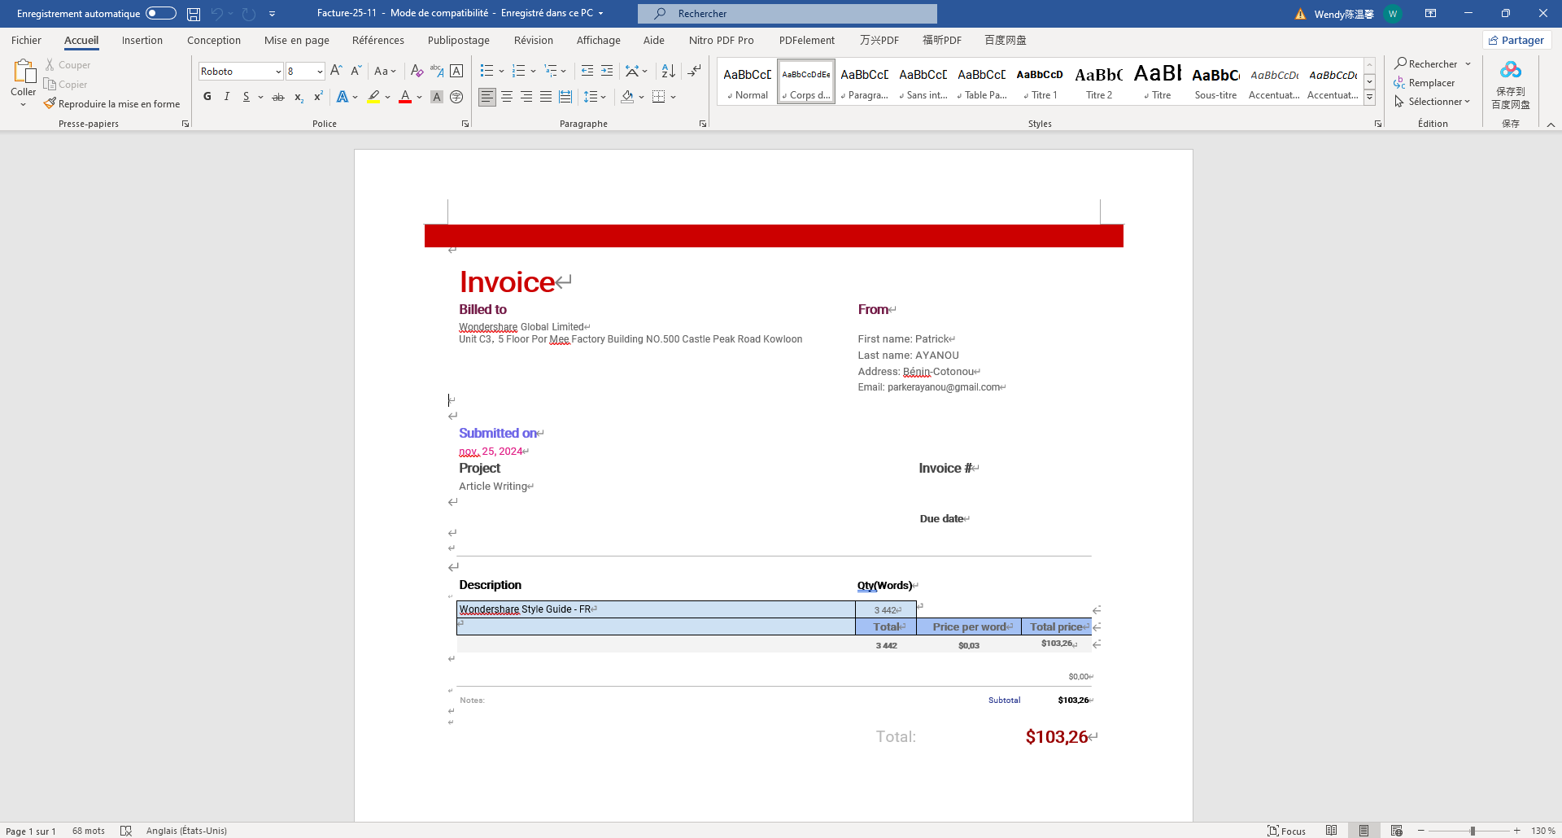Switch to read mode view icon
The image size is (1562, 838).
[x=1331, y=831]
